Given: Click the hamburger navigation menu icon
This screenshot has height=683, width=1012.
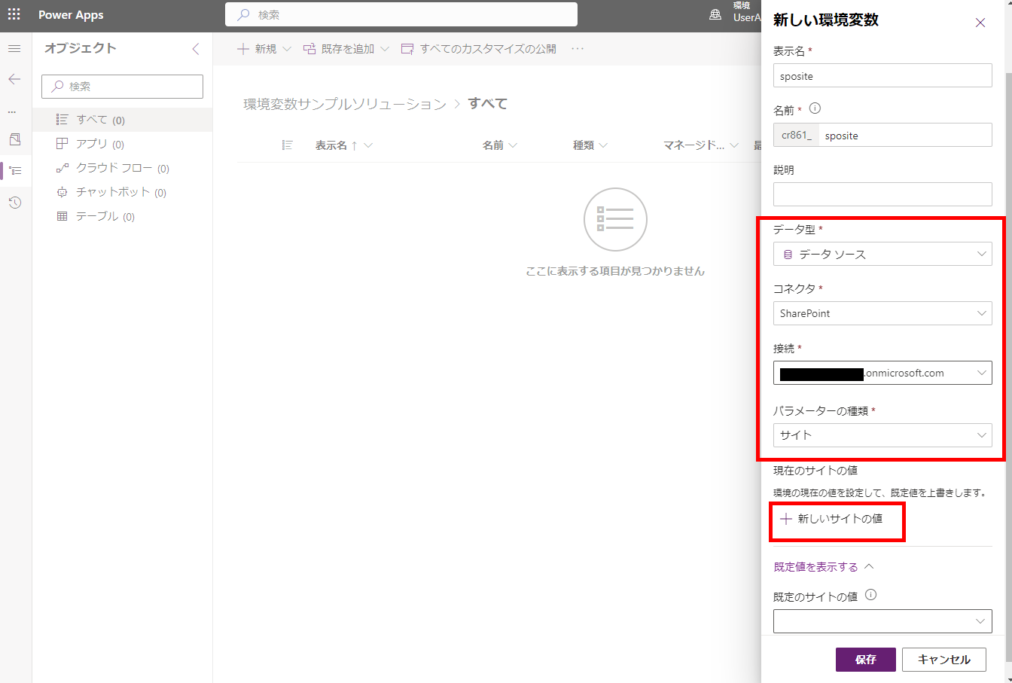Looking at the screenshot, I should [14, 49].
